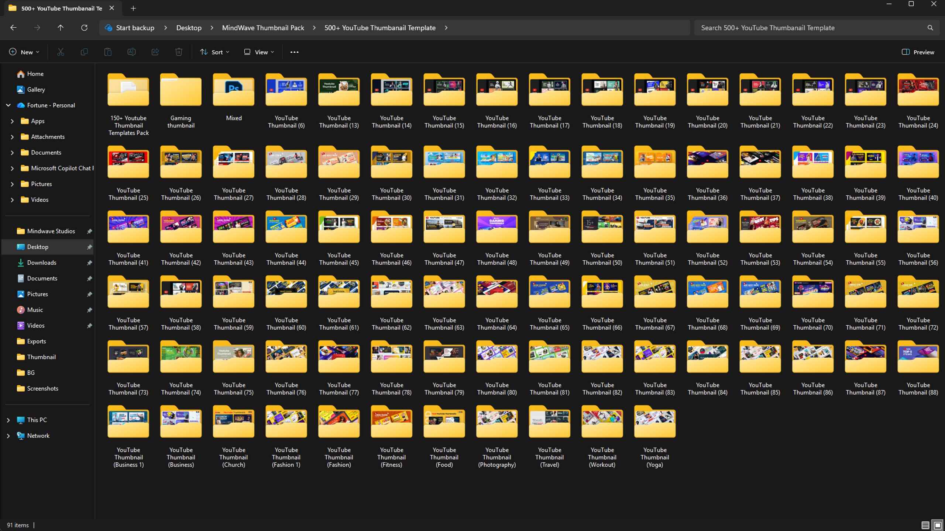
Task: Open Screenshots folder in navigation pane
Action: (x=42, y=389)
